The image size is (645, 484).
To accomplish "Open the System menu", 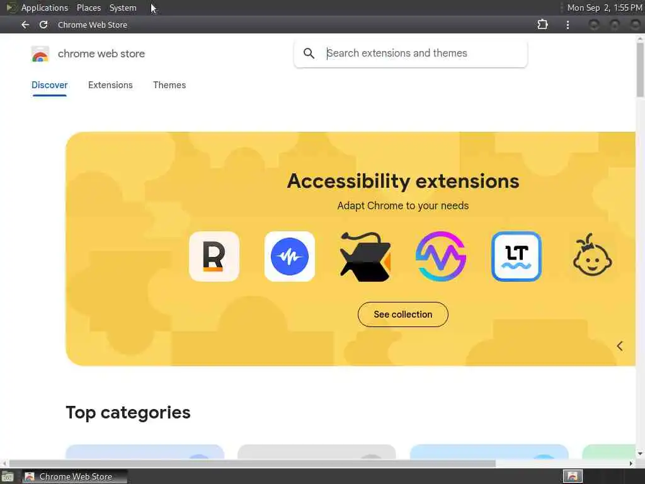I will [123, 8].
